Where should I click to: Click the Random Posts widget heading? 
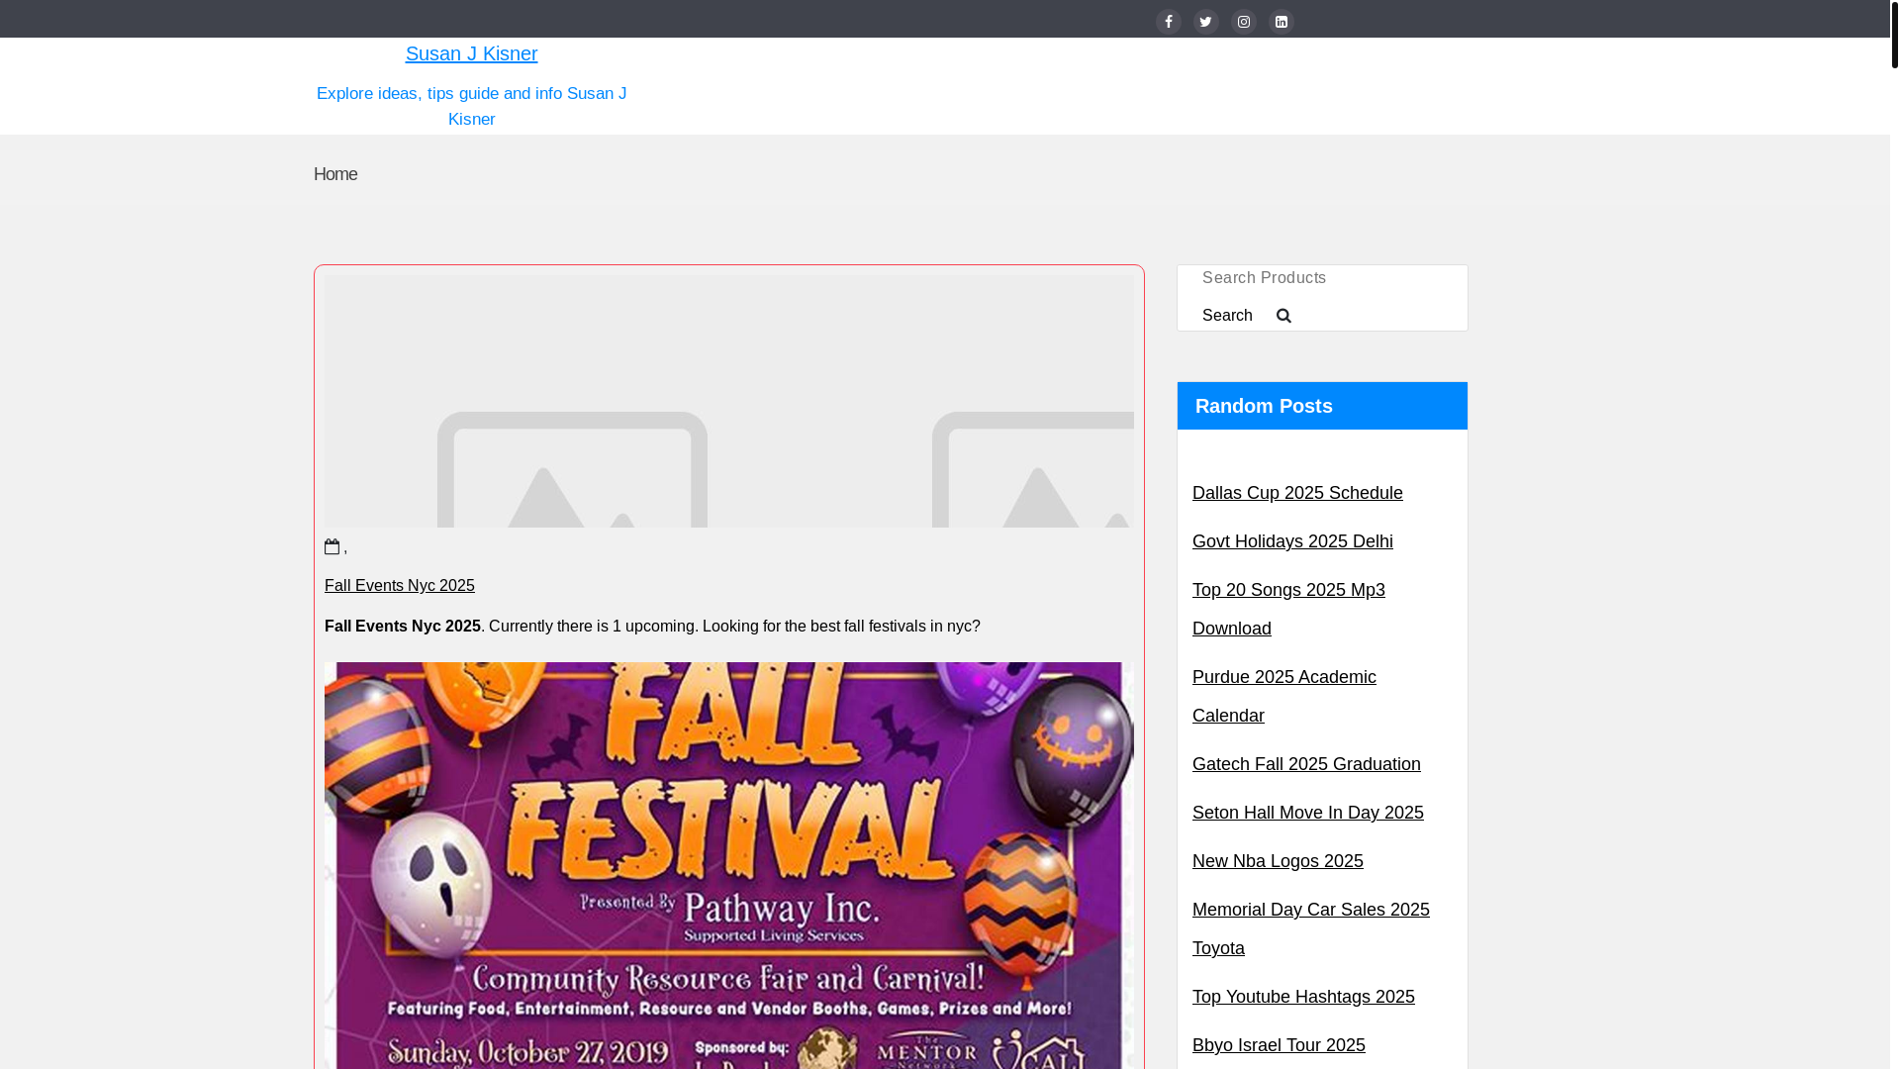click(1322, 406)
